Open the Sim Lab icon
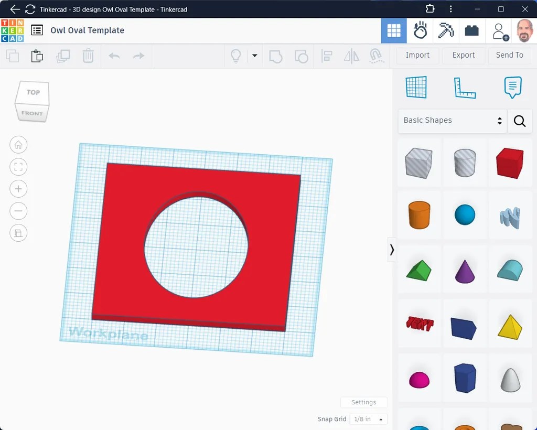The image size is (537, 430). point(420,31)
